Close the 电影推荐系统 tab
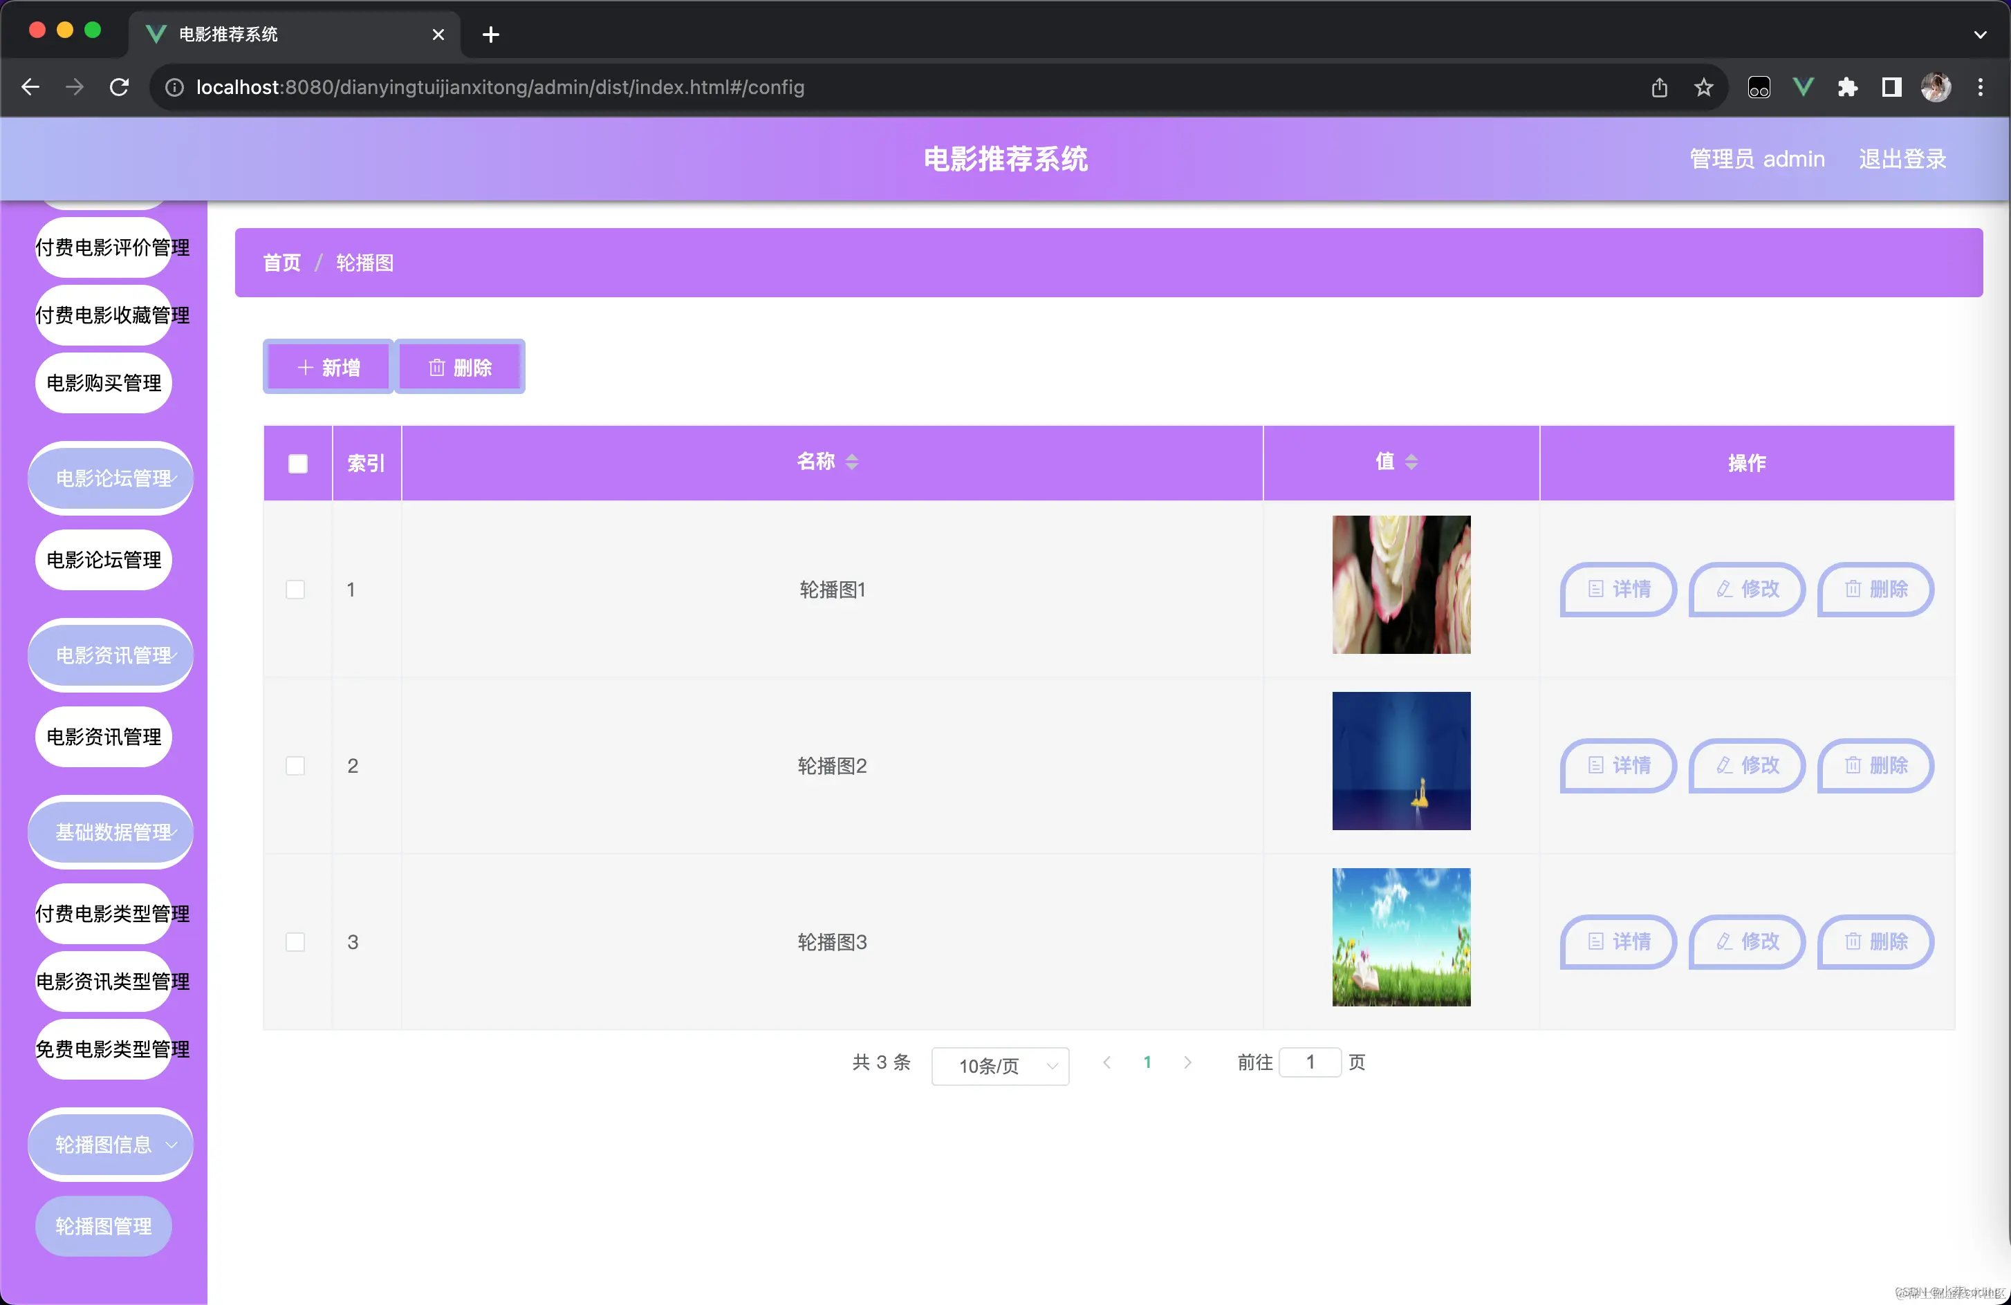The width and height of the screenshot is (2011, 1305). point(438,35)
